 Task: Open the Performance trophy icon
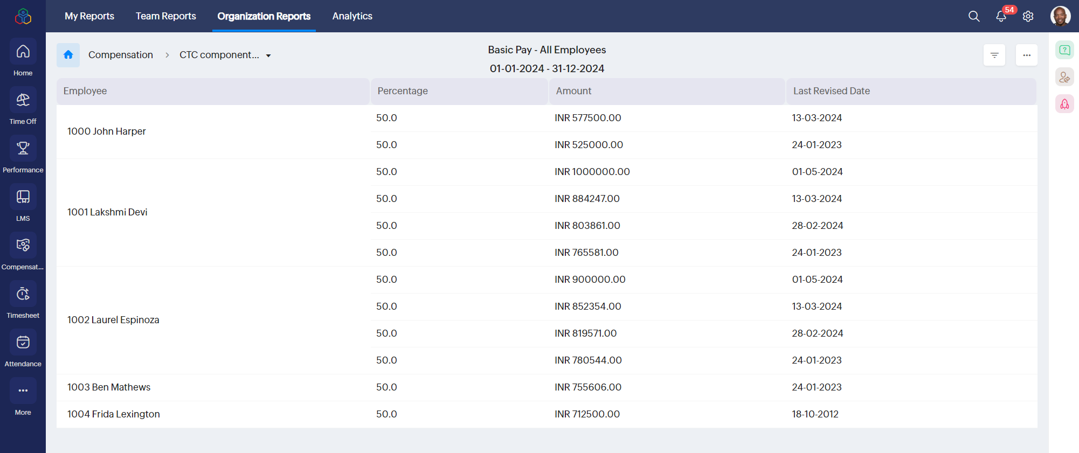[x=23, y=148]
